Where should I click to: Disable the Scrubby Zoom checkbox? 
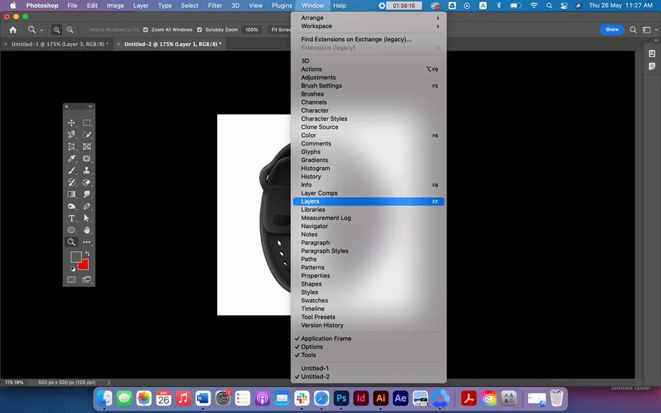coord(200,30)
